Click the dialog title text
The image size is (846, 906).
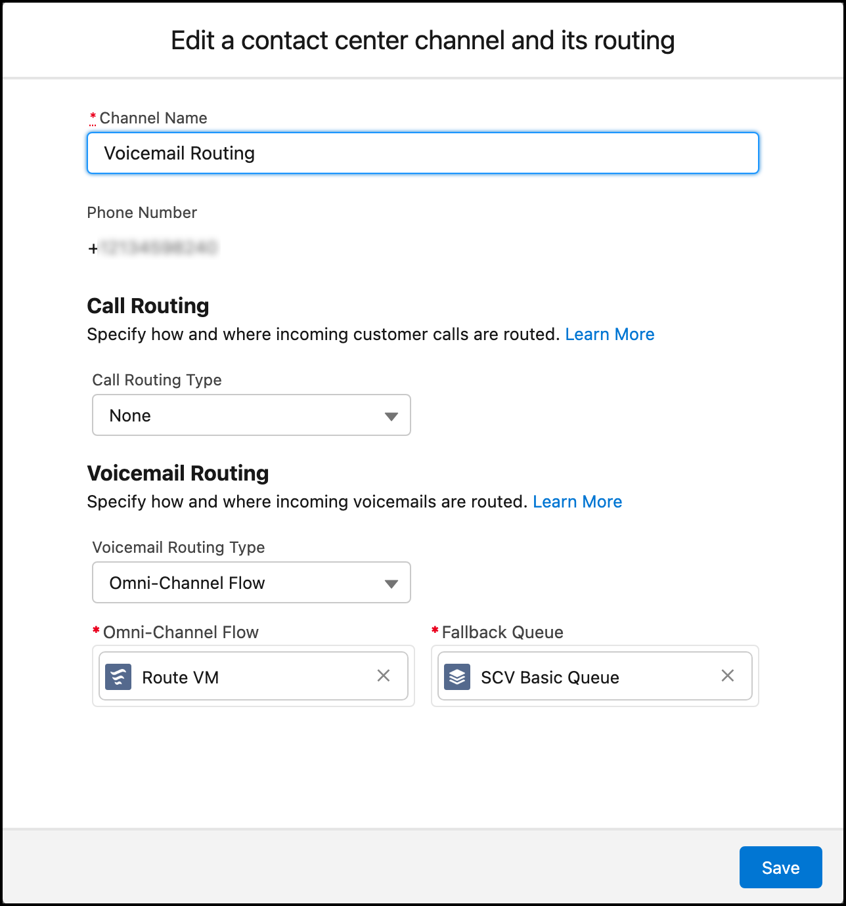click(423, 40)
